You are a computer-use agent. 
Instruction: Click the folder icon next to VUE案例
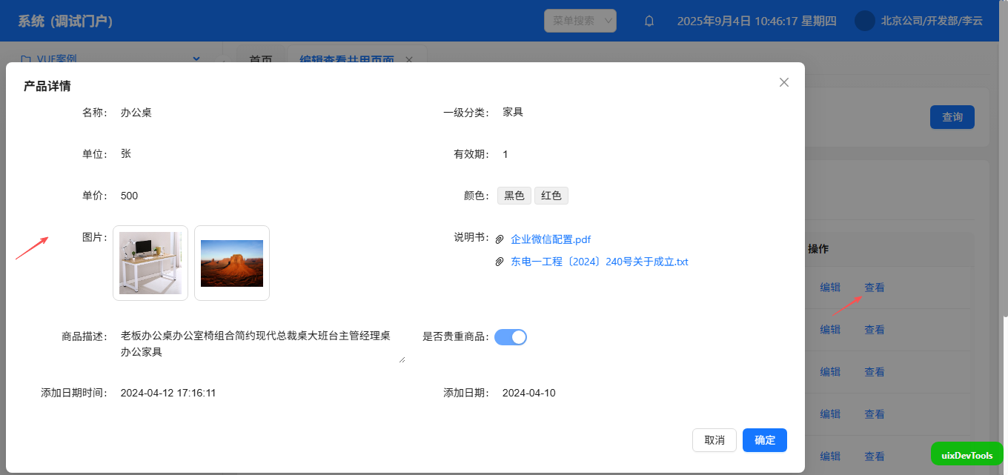[x=26, y=59]
